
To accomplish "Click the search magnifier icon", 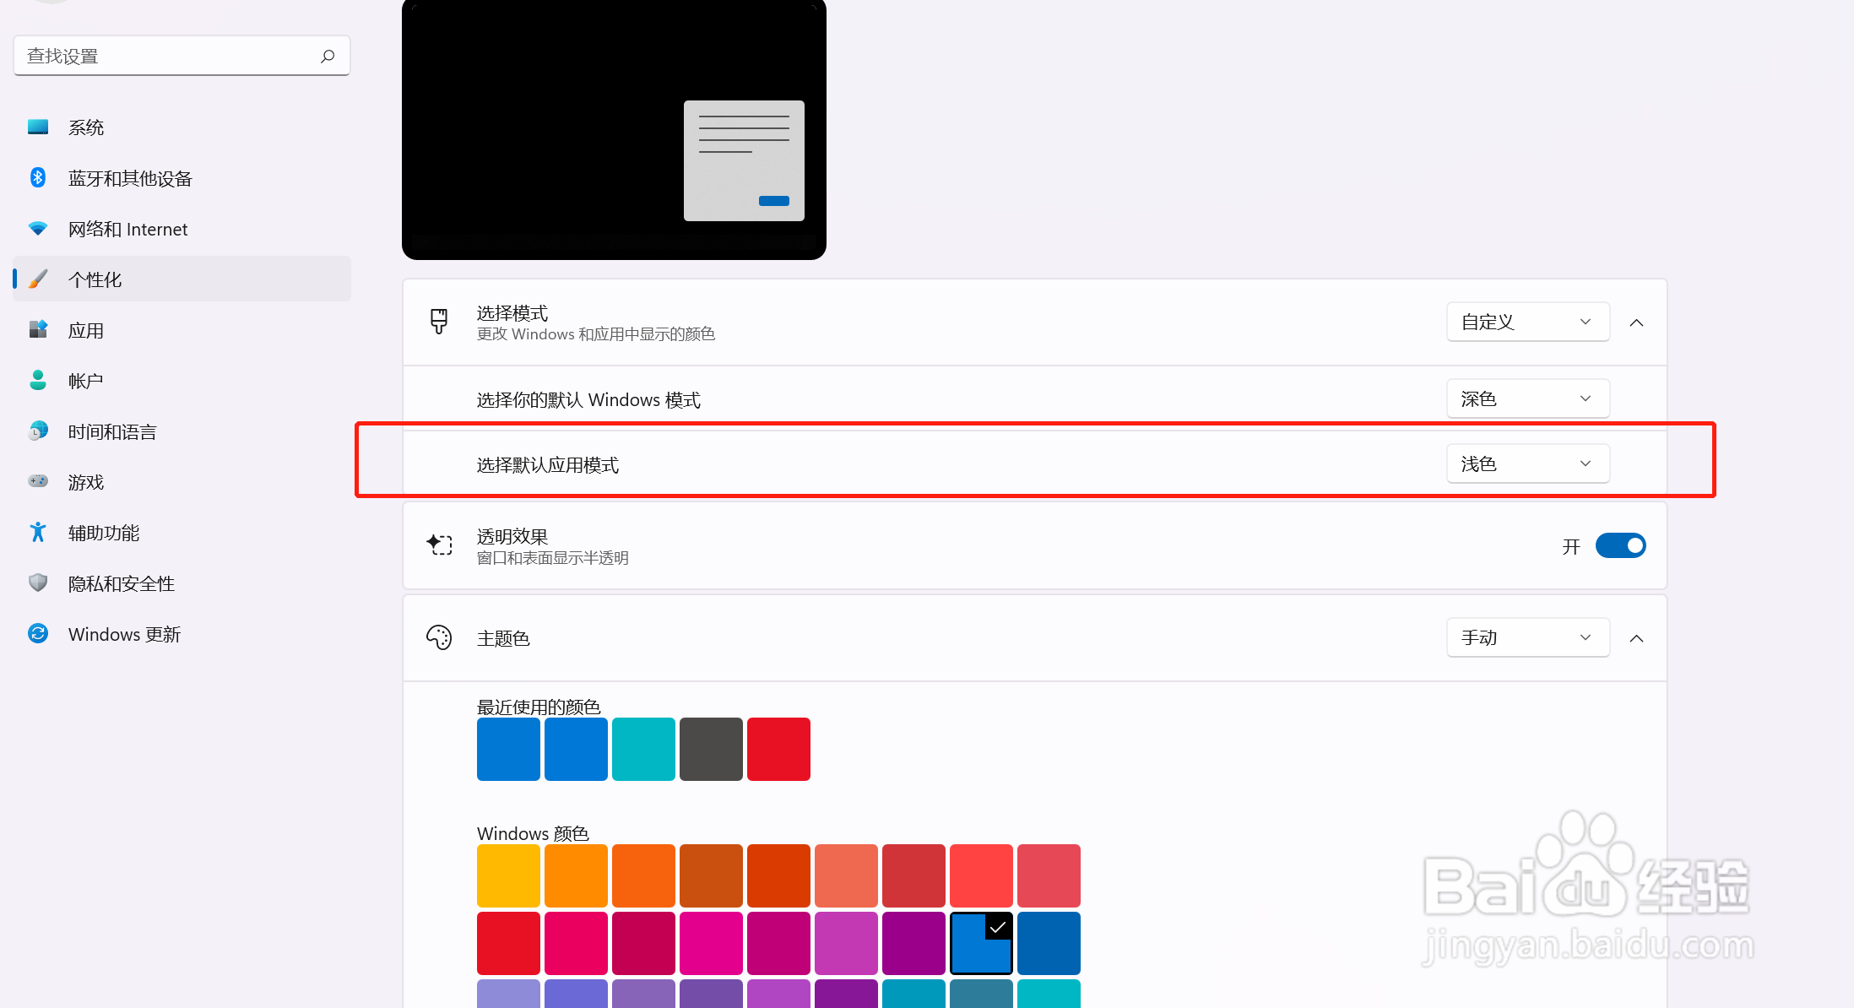I will pos(328,56).
